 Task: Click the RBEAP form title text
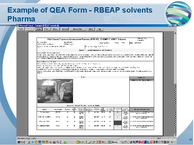tap(86, 39)
